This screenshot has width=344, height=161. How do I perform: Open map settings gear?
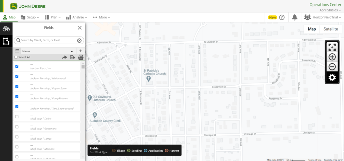click(x=332, y=77)
